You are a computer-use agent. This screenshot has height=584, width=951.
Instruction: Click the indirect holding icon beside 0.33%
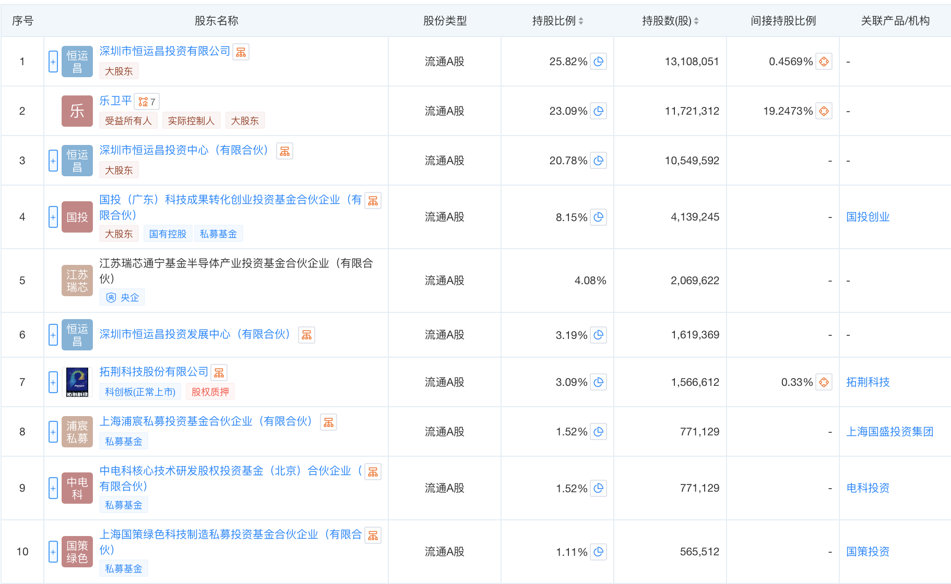[x=824, y=382]
